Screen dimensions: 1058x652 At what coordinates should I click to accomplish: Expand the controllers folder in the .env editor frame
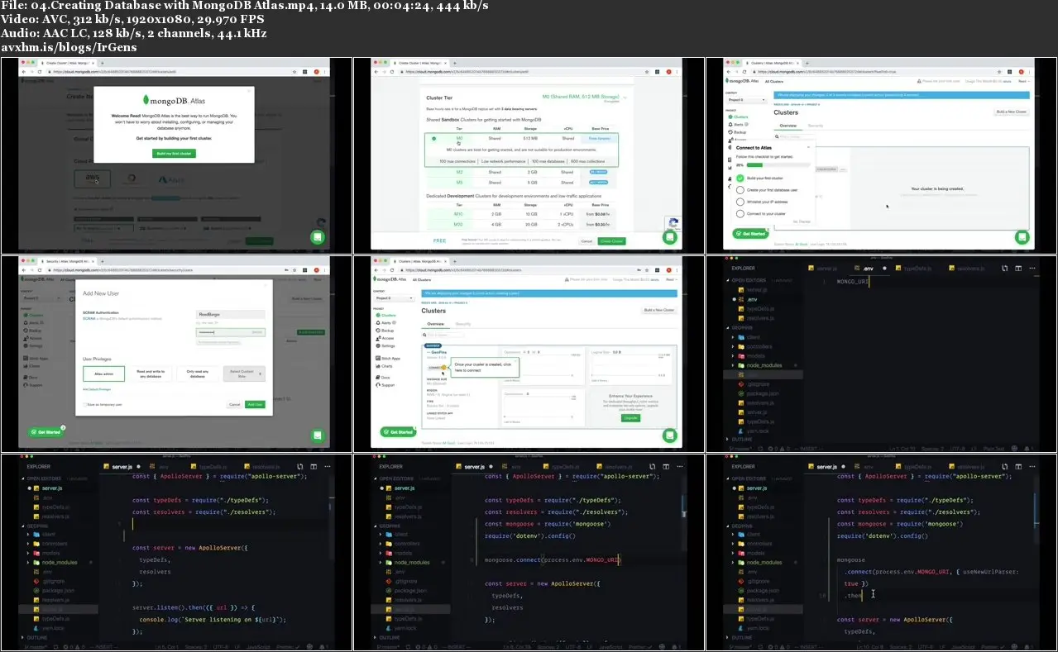733,346
